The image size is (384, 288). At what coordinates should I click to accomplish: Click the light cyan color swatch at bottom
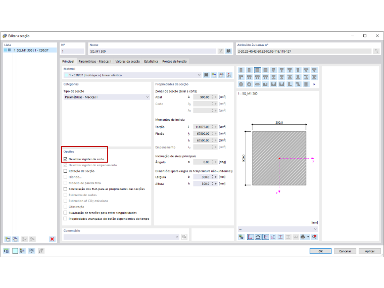(x=15, y=251)
